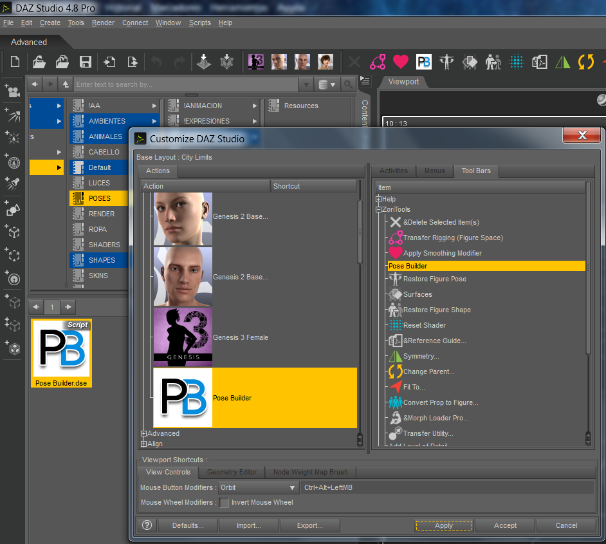Click the green Symmetry toolbar icon
Screen dimensions: 606x544
[x=563, y=62]
